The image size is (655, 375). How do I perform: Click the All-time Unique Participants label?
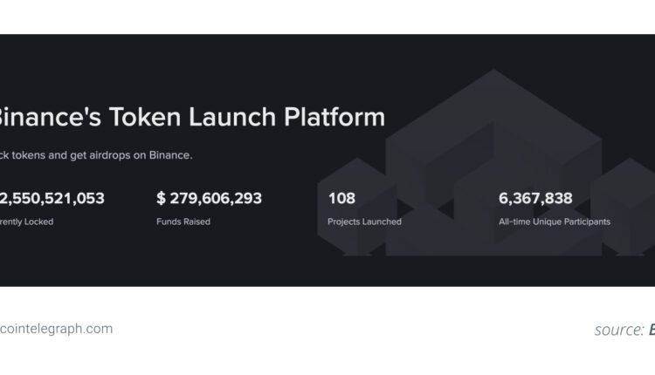[x=554, y=222]
